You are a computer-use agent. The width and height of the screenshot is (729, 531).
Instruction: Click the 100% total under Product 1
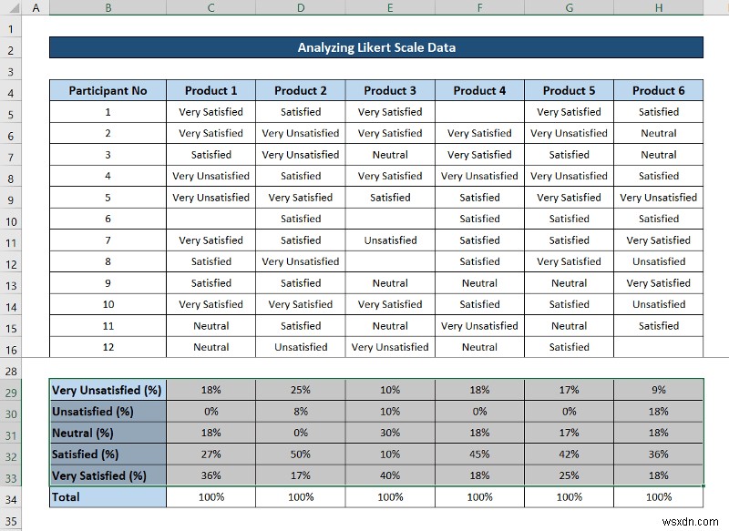tap(210, 496)
